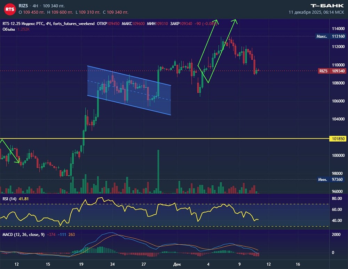This screenshot has height=269, width=348.
Task: Click the yellow 101850 level label
Action: [338, 139]
